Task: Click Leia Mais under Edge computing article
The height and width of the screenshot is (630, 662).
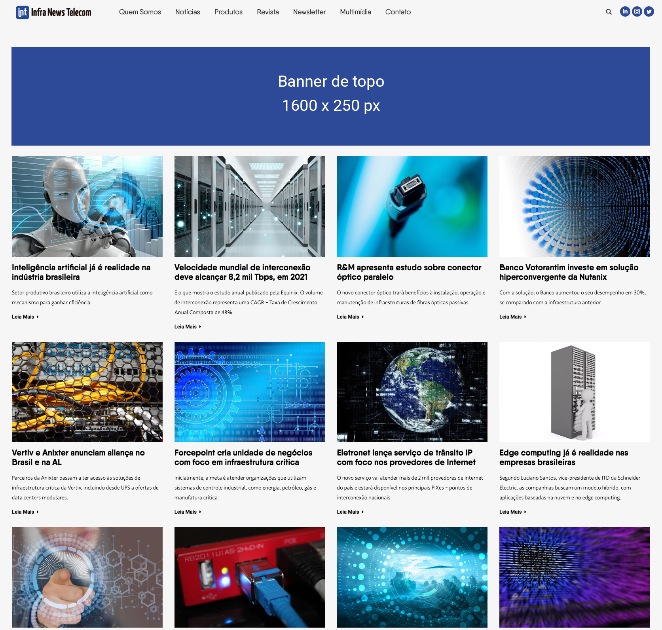Action: click(513, 512)
